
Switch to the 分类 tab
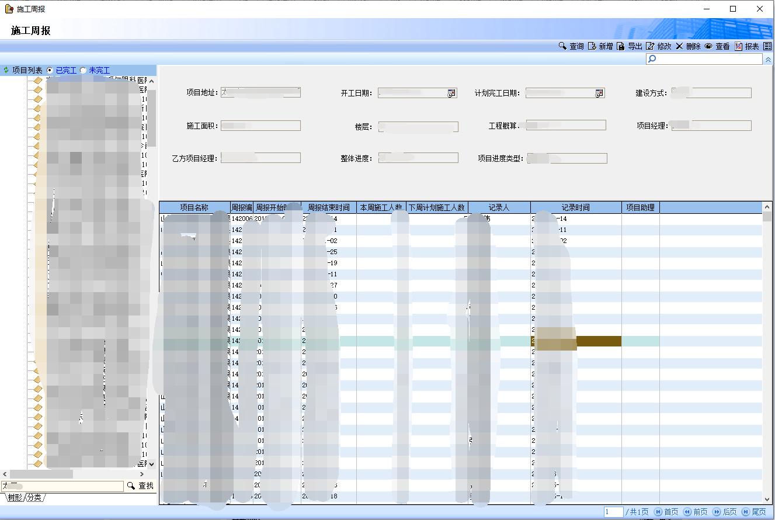[34, 497]
